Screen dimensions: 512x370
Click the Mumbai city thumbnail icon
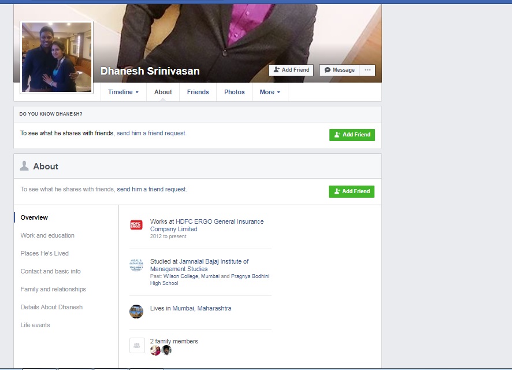[136, 312]
